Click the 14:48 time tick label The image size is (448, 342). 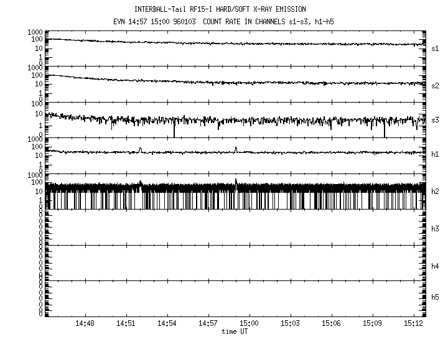tap(85, 324)
